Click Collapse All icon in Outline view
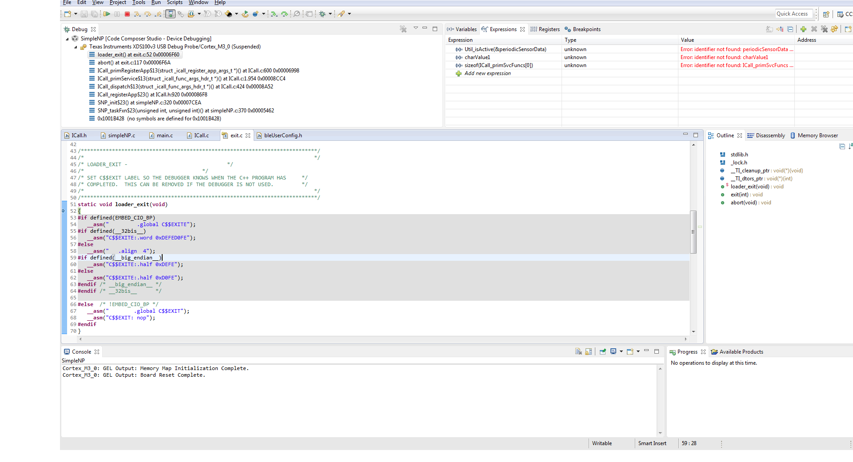This screenshot has height=462, width=853. point(842,146)
